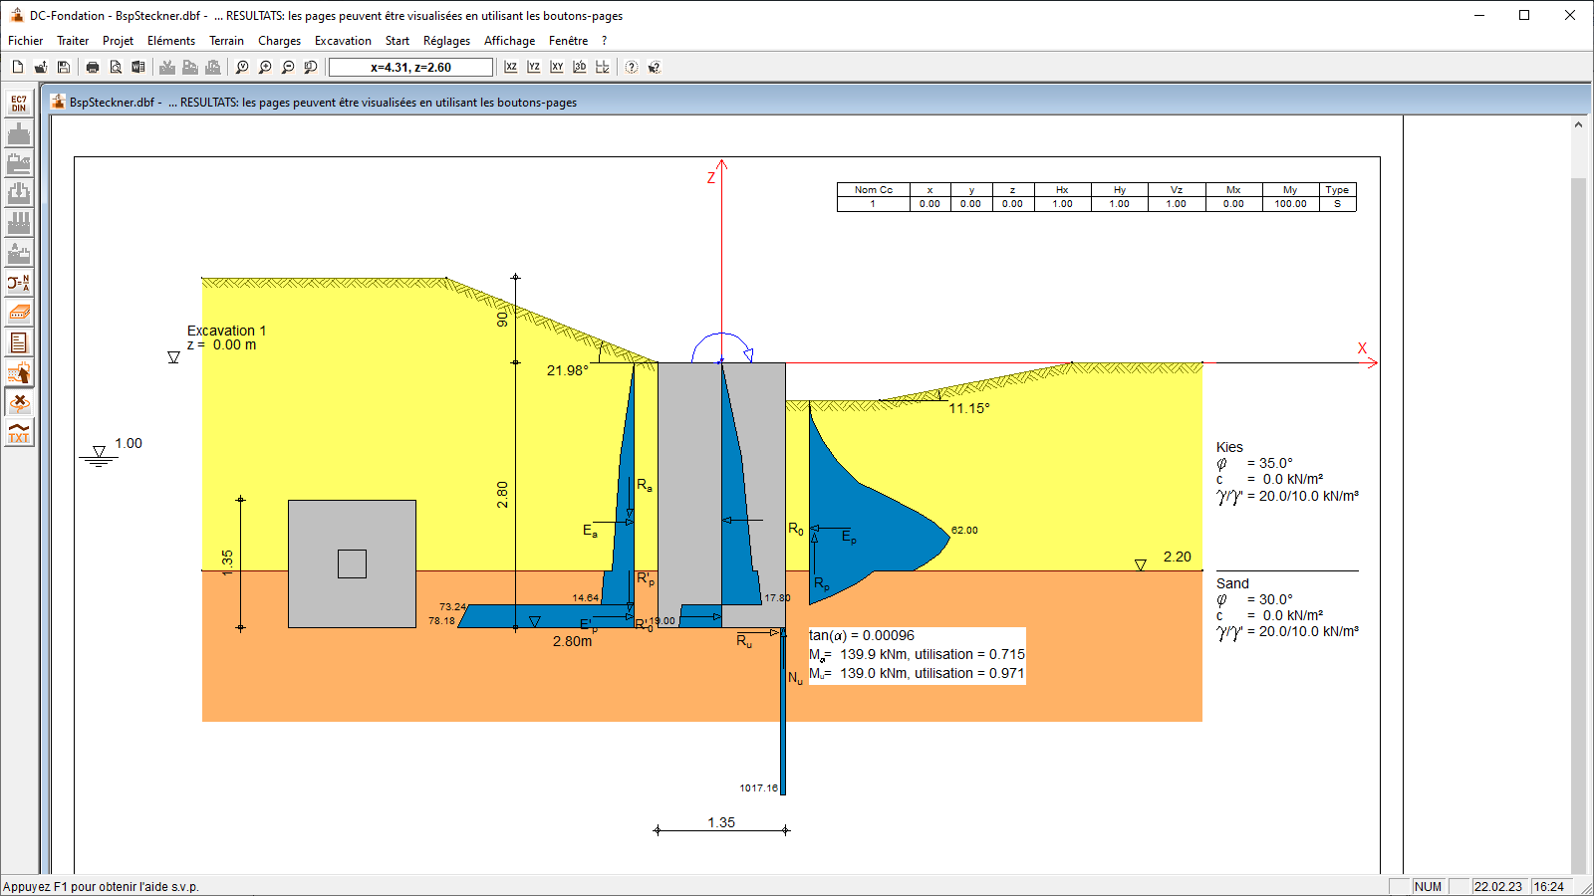Click the sigma N/A stress icon
1594x896 pixels.
pos(19,283)
